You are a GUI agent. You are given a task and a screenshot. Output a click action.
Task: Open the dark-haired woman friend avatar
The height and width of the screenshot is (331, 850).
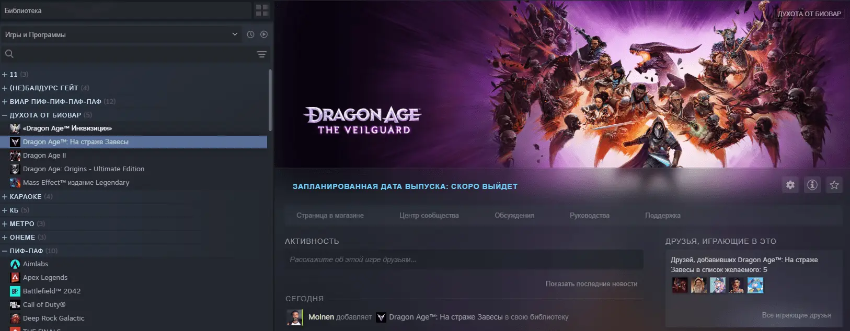point(737,285)
